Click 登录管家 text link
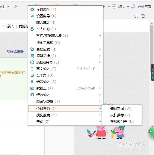This screenshot has height=155, width=154. 144,7
